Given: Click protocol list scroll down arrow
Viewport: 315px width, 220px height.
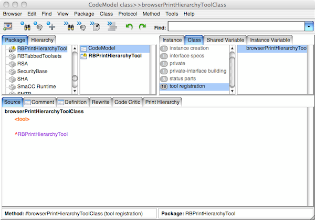Looking at the screenshot, I should tap(232, 91).
